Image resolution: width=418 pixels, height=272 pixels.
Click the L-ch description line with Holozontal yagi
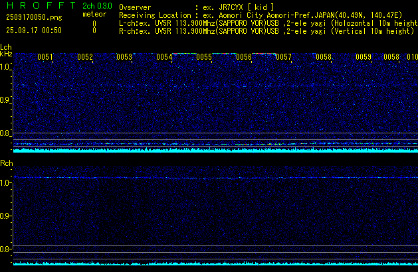click(268, 23)
